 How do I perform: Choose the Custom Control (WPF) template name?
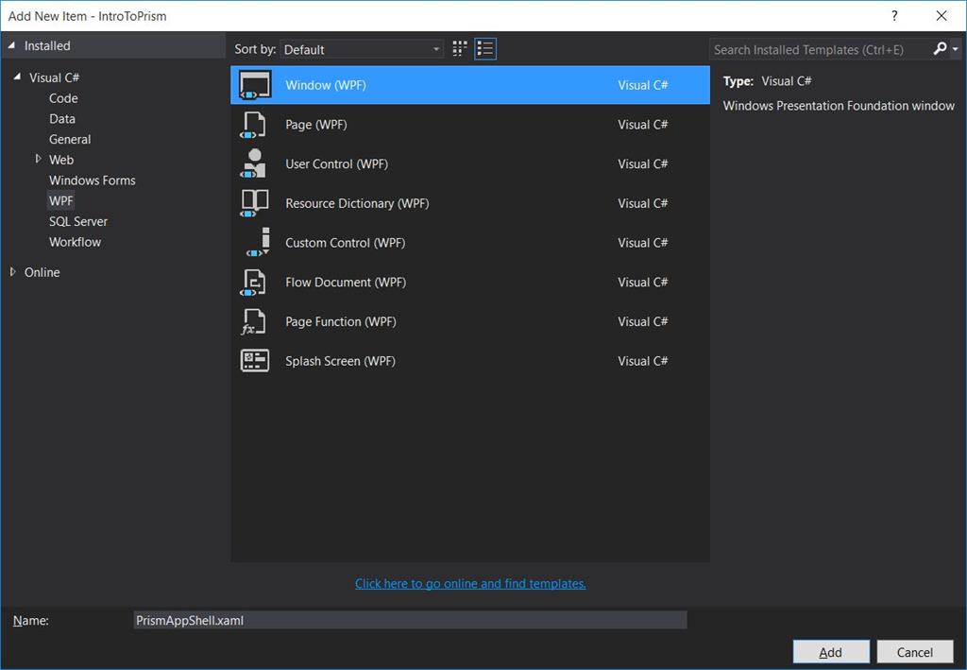coord(346,243)
